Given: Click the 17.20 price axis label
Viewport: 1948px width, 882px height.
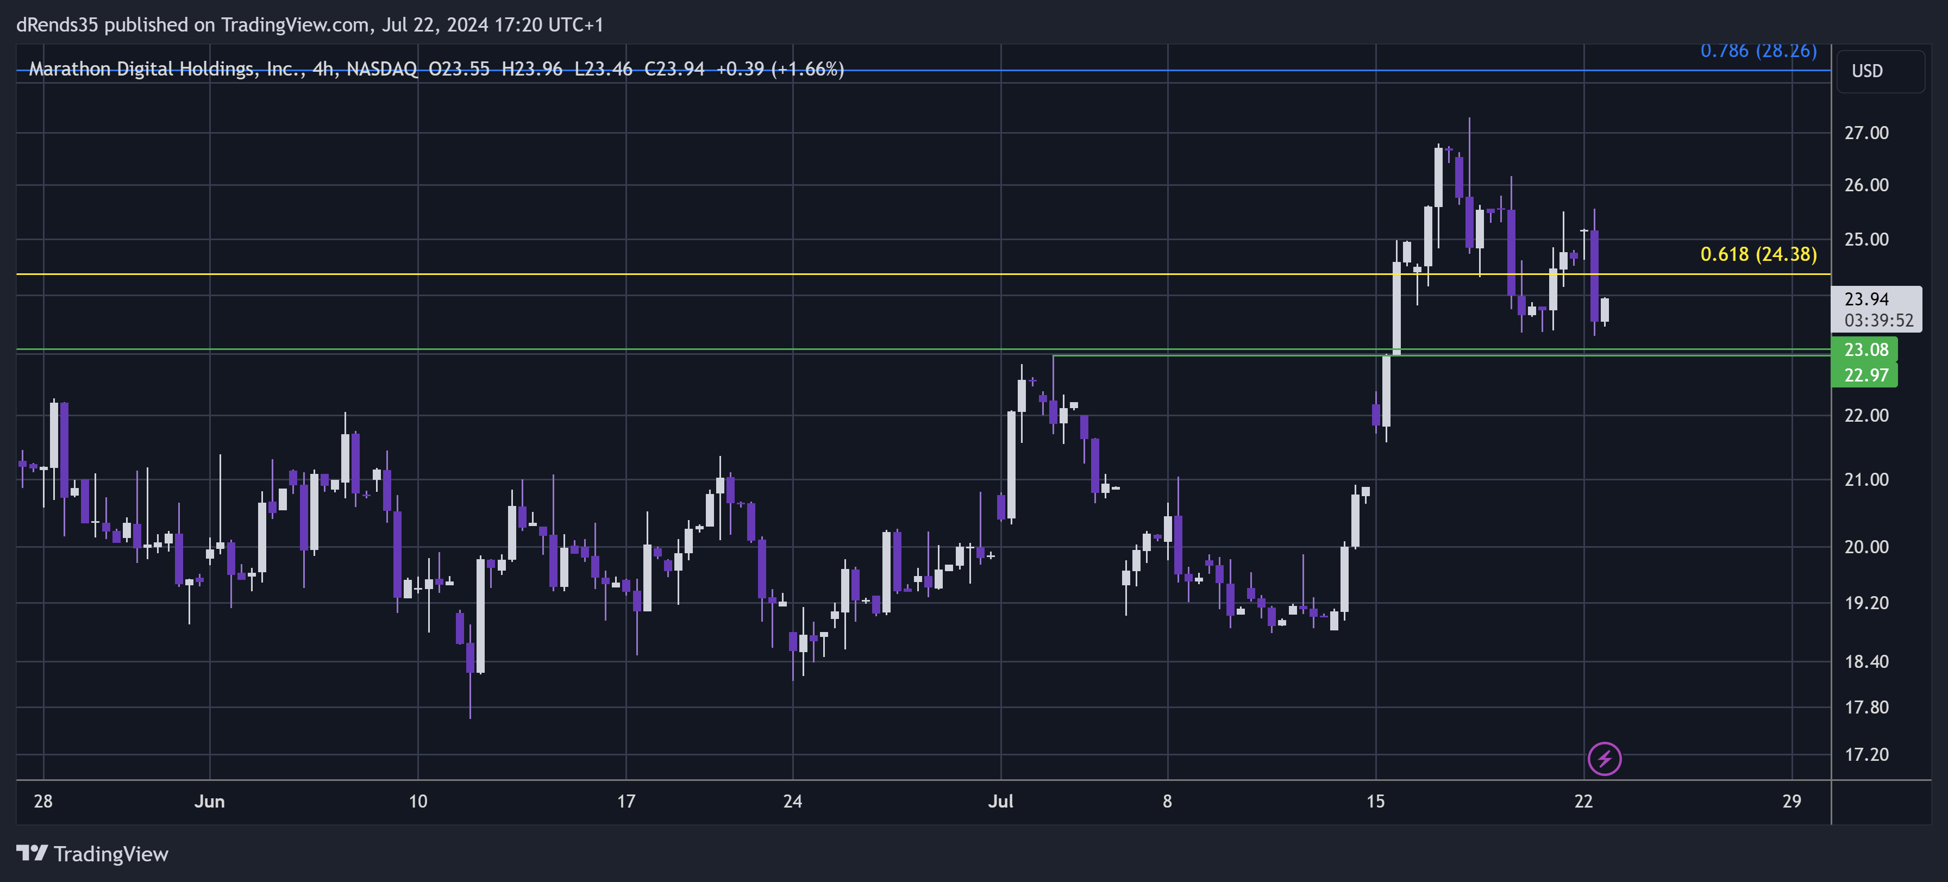Looking at the screenshot, I should click(x=1865, y=754).
